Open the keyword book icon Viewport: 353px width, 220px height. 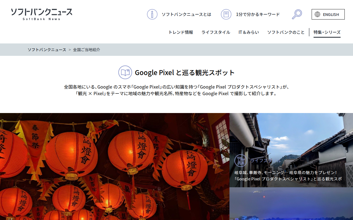point(226,14)
